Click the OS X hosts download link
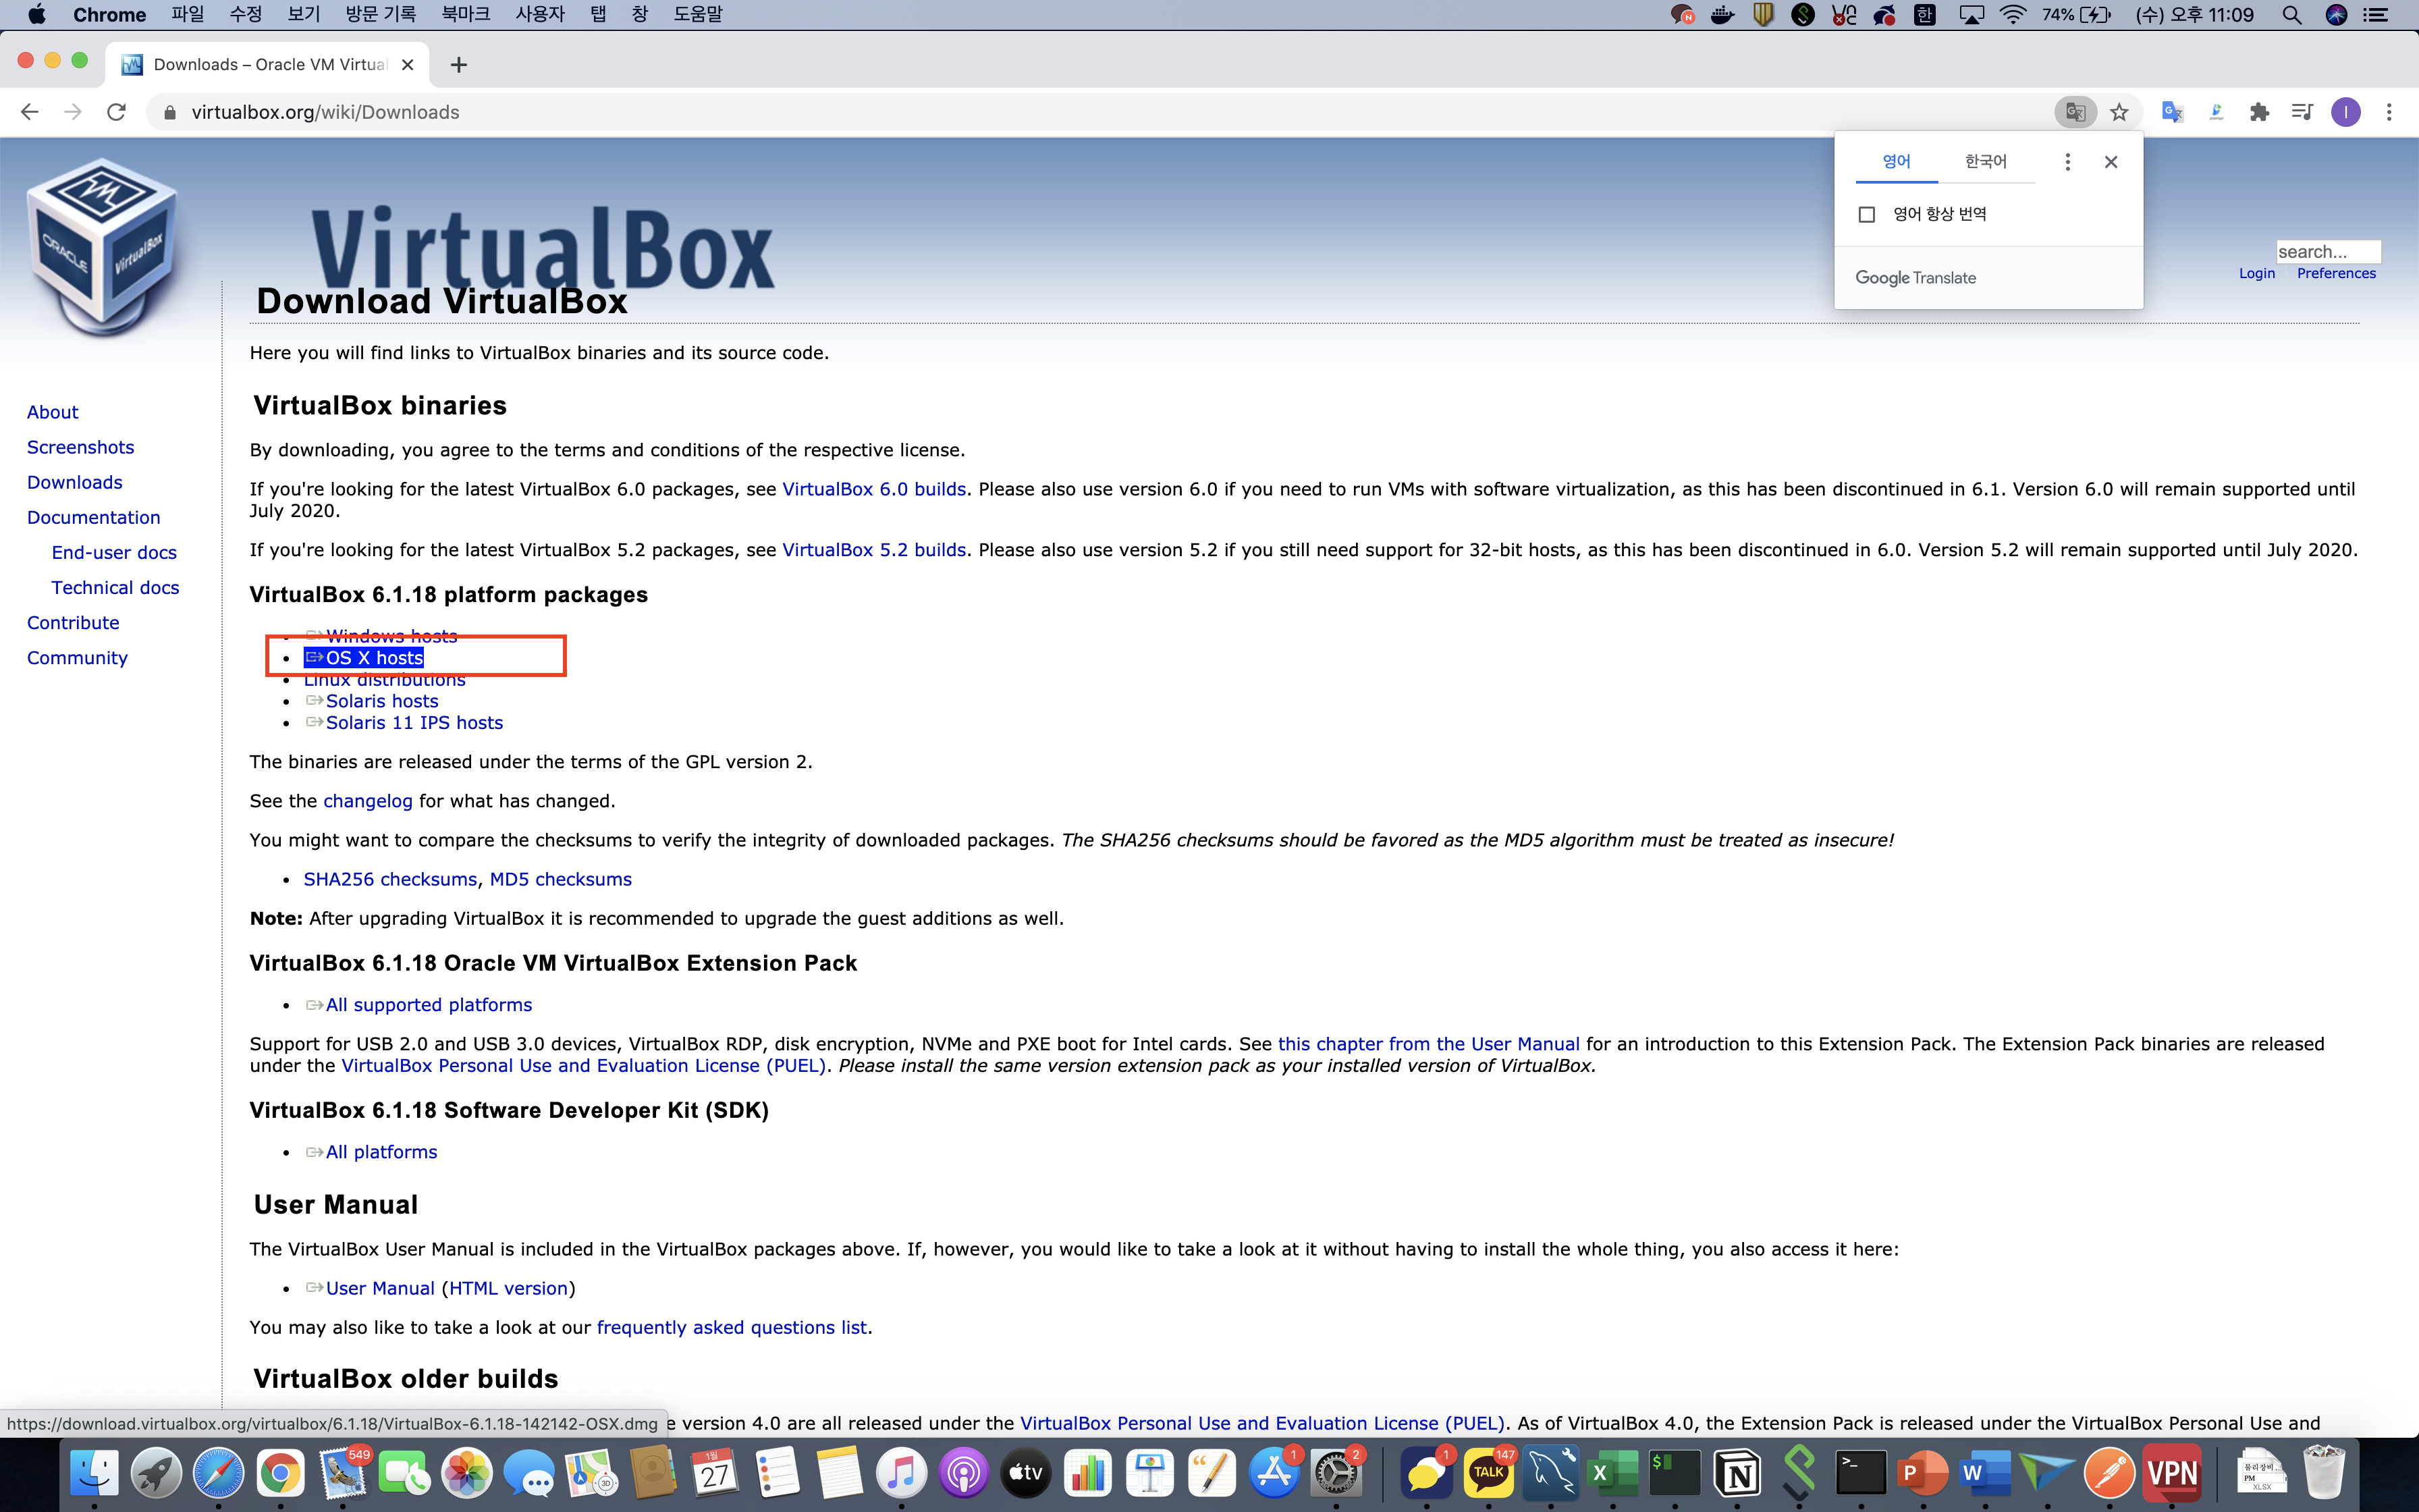Screen dimensions: 2419x1512 coord(374,658)
